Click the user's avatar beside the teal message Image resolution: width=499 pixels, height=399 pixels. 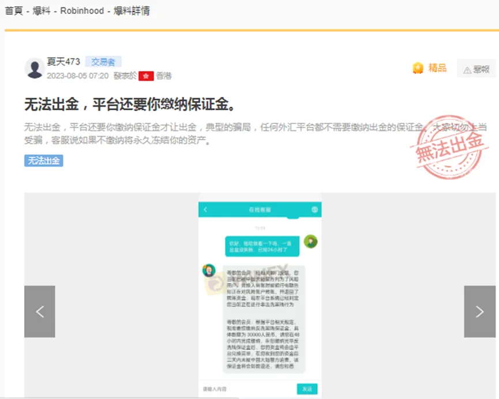pos(310,242)
